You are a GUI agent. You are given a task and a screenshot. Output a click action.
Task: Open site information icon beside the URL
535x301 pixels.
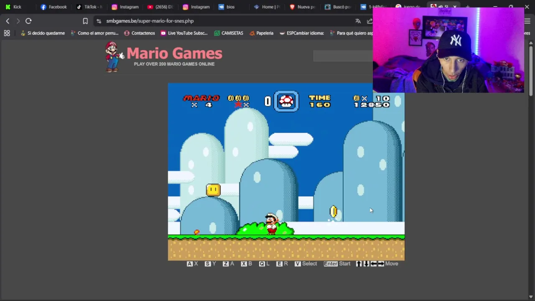click(99, 21)
